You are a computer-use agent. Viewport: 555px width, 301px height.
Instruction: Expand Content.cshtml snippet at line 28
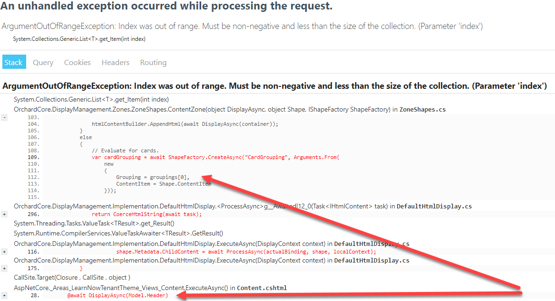[4, 294]
